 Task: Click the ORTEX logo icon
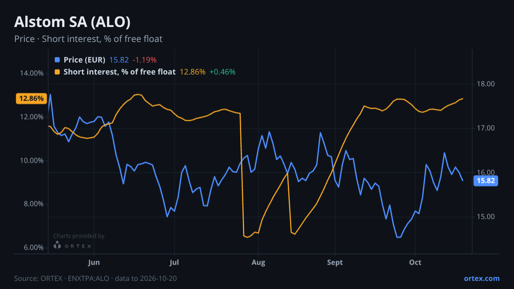(57, 245)
